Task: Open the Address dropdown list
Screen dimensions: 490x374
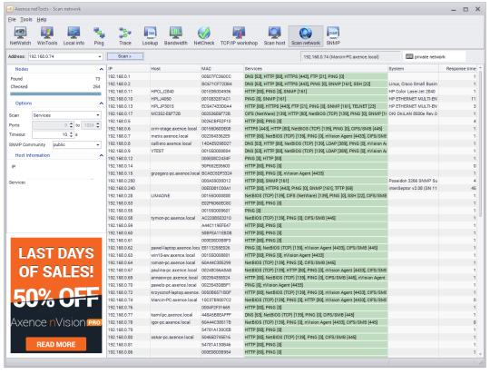Action: tap(100, 56)
